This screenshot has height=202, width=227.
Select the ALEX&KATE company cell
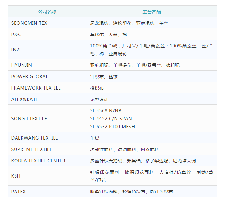point(47,99)
